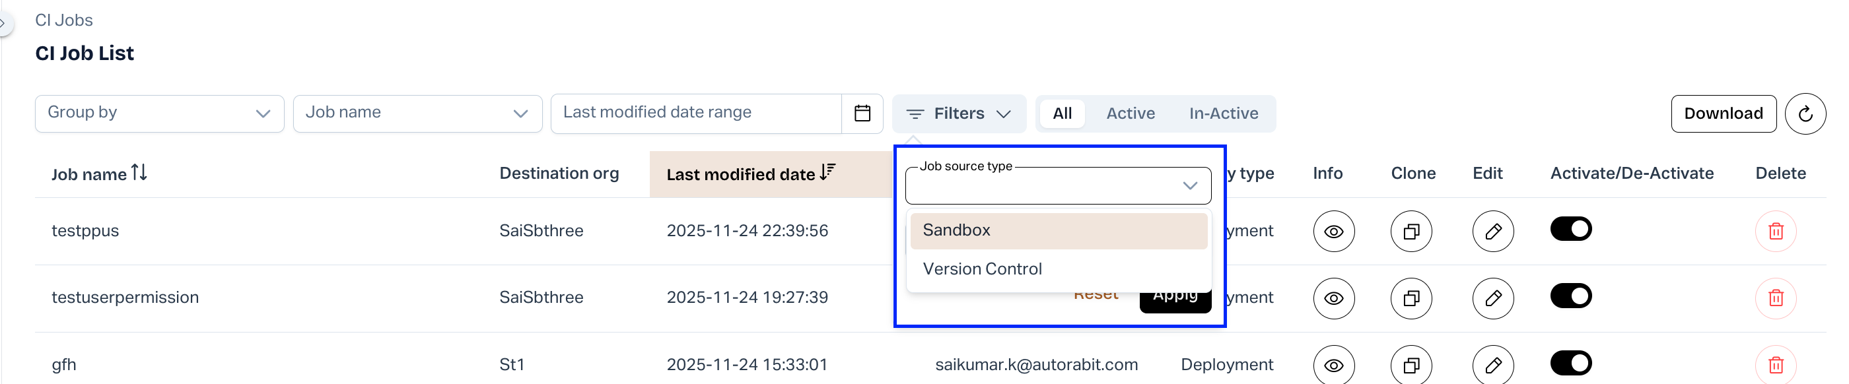The height and width of the screenshot is (384, 1849).
Task: Click the Last modified date range field
Action: 695,113
